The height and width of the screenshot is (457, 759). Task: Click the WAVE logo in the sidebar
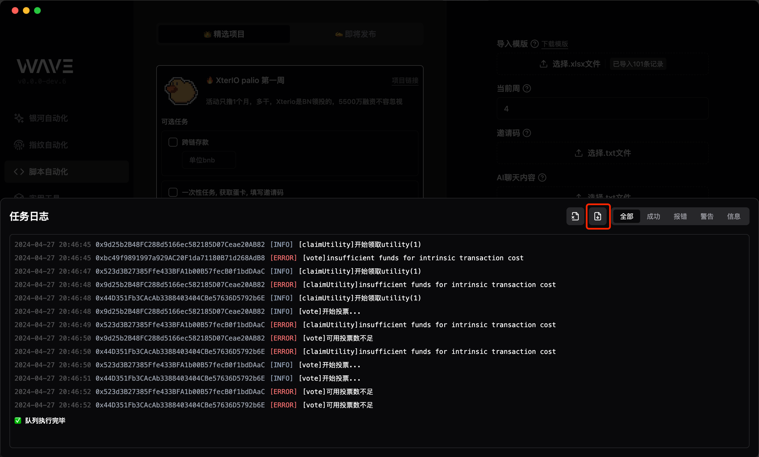click(45, 66)
